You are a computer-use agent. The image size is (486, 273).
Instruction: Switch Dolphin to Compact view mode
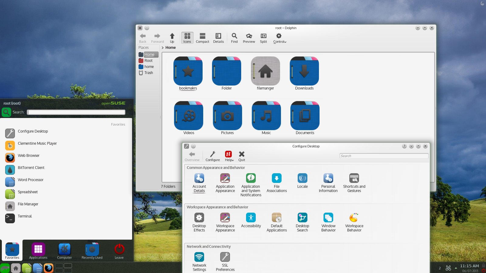tap(203, 38)
